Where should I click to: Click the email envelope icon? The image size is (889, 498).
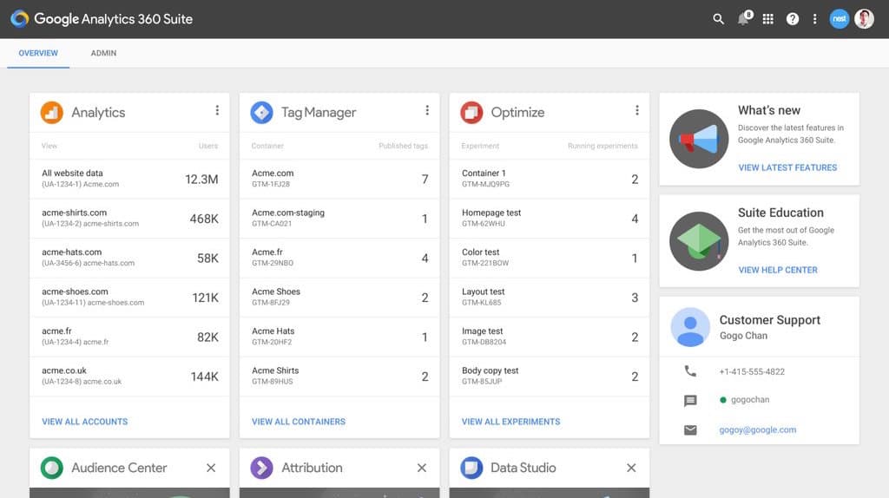click(690, 430)
